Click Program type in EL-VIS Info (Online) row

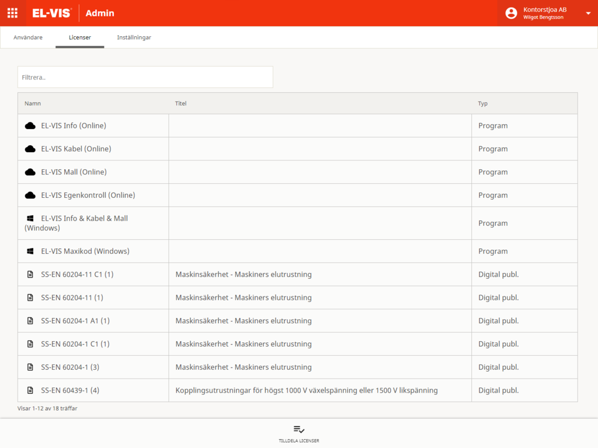pos(493,126)
